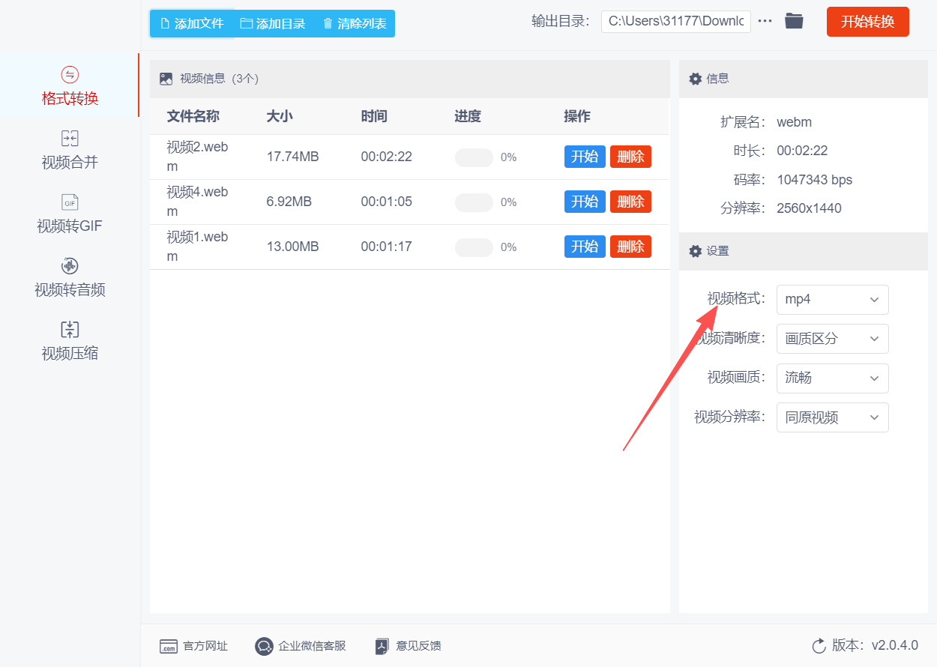Click the 企业微信客服 chat icon
Screen dimensions: 937x667
pos(264,646)
